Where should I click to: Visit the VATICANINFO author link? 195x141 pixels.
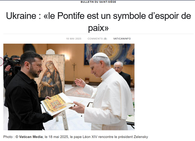tap(122, 38)
